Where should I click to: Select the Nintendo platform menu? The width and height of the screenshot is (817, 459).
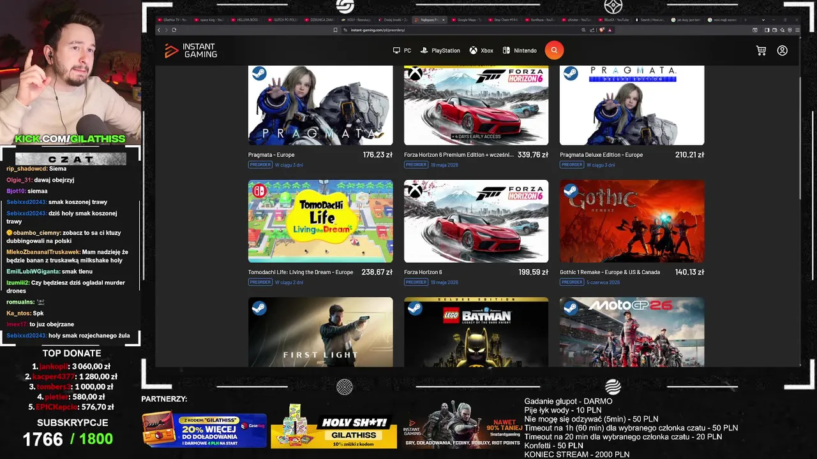point(520,50)
